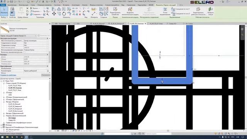
Task: Select the Trim/Extend to Corner tool
Action: tap(69, 14)
